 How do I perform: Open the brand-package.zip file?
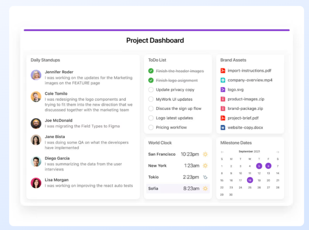click(245, 108)
